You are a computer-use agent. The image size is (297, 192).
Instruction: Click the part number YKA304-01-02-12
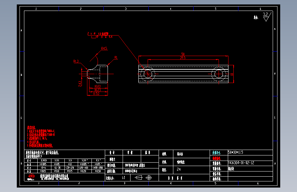(x=241, y=163)
